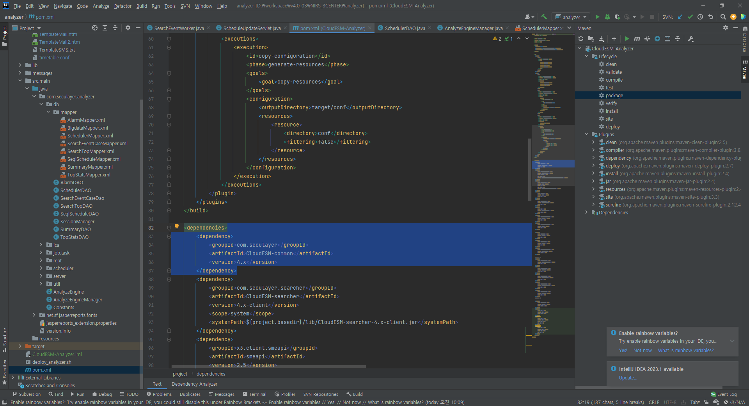The height and width of the screenshot is (406, 749).
Task: Click the SVN commit checkmark icon
Action: 690,17
